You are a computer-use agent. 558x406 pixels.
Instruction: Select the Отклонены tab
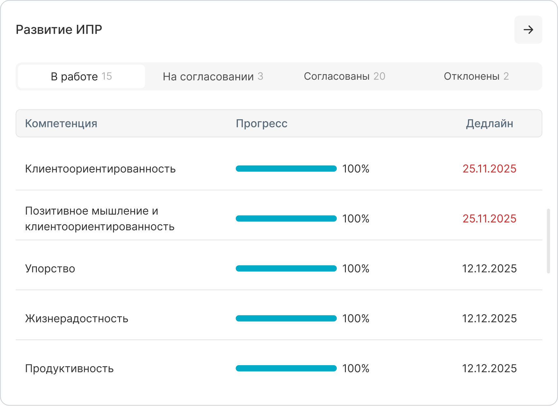(x=476, y=76)
